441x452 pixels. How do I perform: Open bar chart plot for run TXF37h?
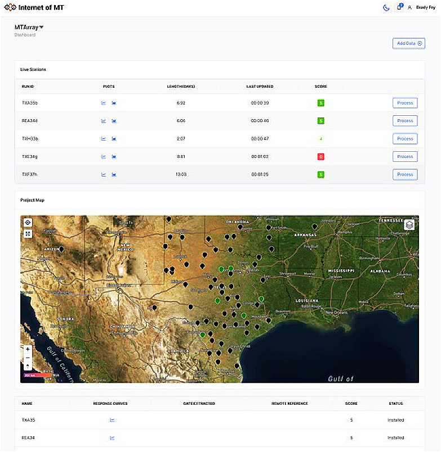[114, 174]
